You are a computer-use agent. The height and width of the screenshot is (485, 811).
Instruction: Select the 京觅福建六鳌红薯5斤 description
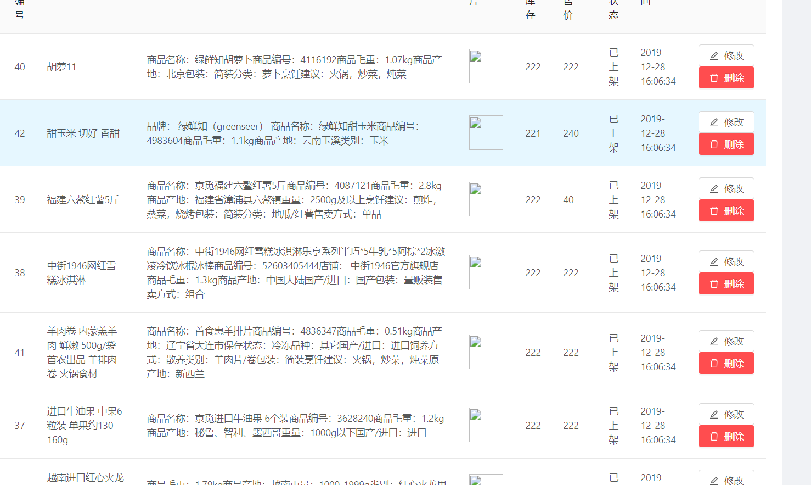coord(294,200)
